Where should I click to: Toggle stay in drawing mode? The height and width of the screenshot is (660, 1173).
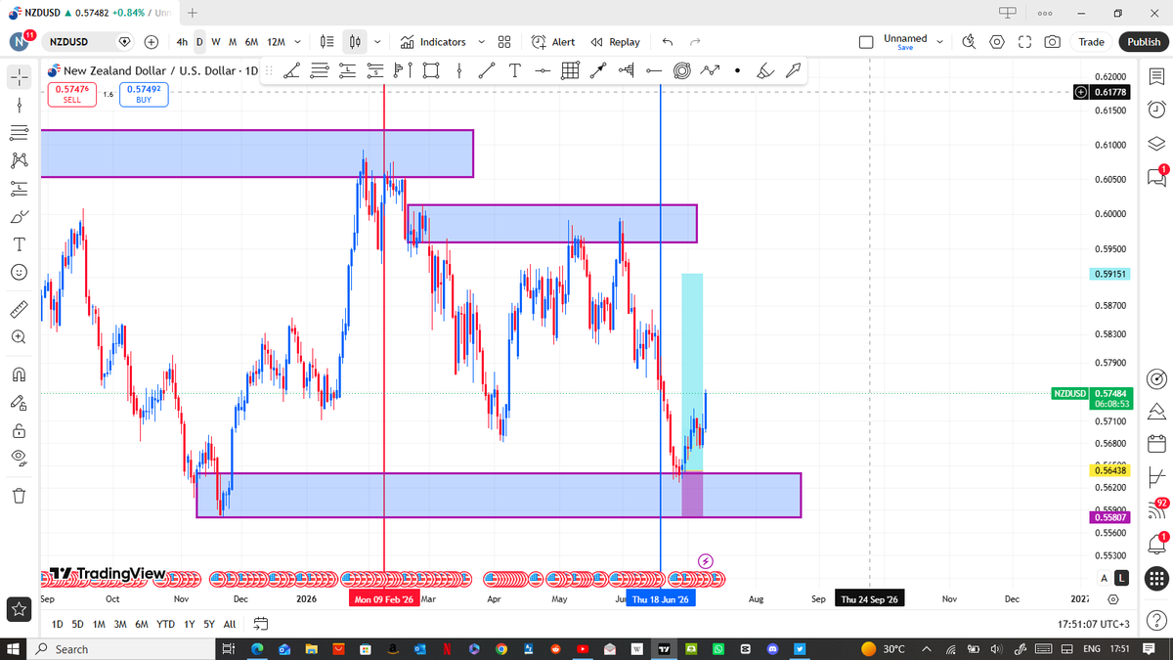coord(20,402)
